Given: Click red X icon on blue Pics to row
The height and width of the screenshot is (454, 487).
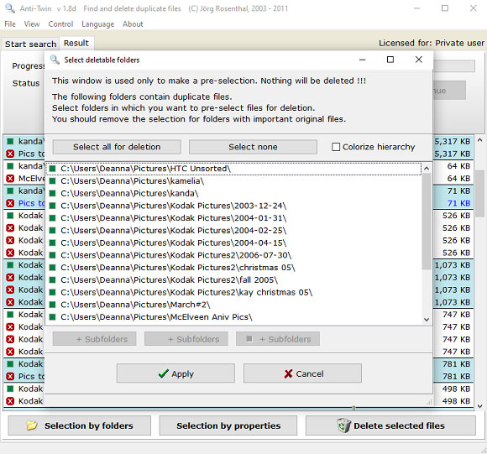Looking at the screenshot, I should (10, 203).
